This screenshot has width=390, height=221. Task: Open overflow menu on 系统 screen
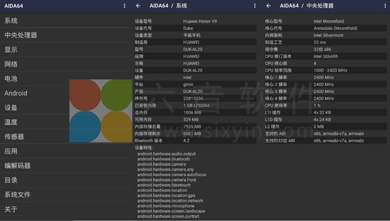(255, 6)
